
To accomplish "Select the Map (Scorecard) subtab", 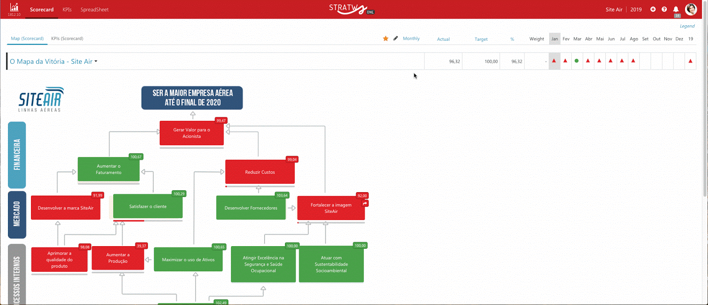I will coord(27,39).
